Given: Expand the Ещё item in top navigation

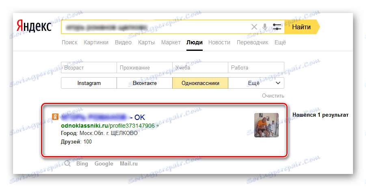Looking at the screenshot, I should (x=280, y=43).
